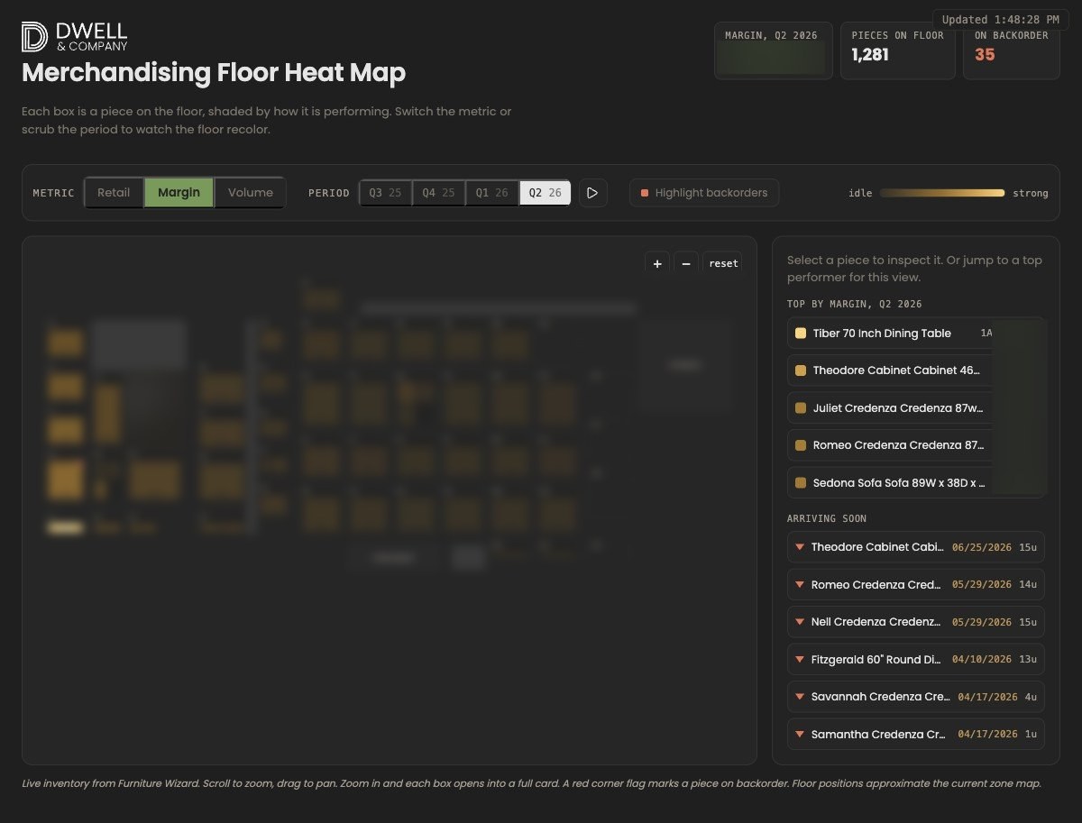Reset the floor map view
Viewport: 1082px width, 823px height.
pos(723,263)
